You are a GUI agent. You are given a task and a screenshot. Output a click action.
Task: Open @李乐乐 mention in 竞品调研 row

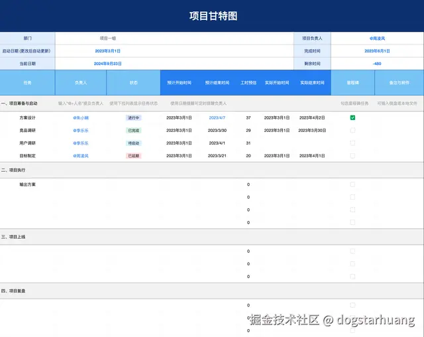(x=81, y=131)
